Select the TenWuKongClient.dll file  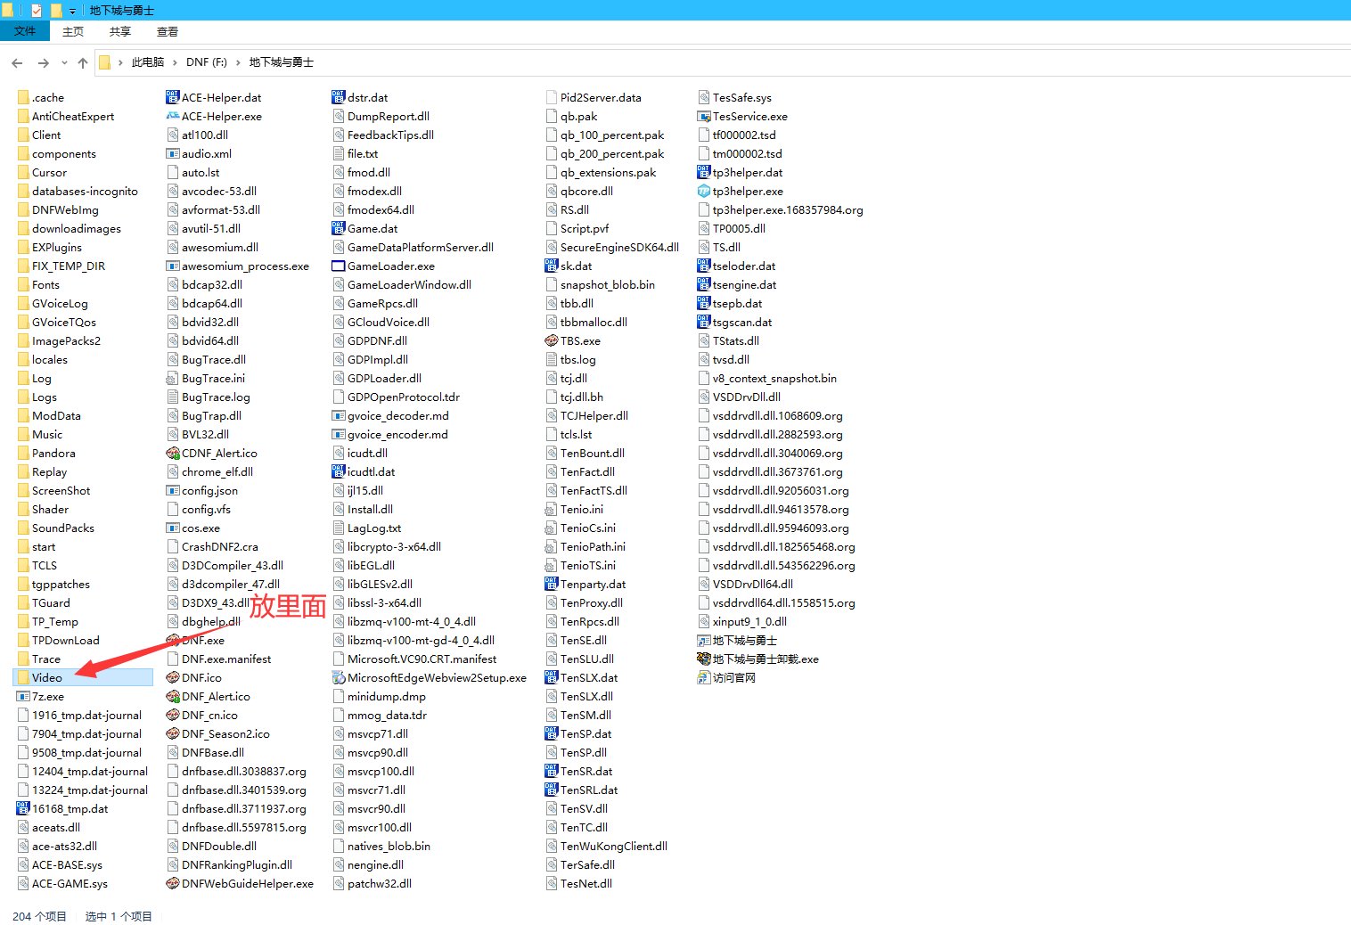607,846
